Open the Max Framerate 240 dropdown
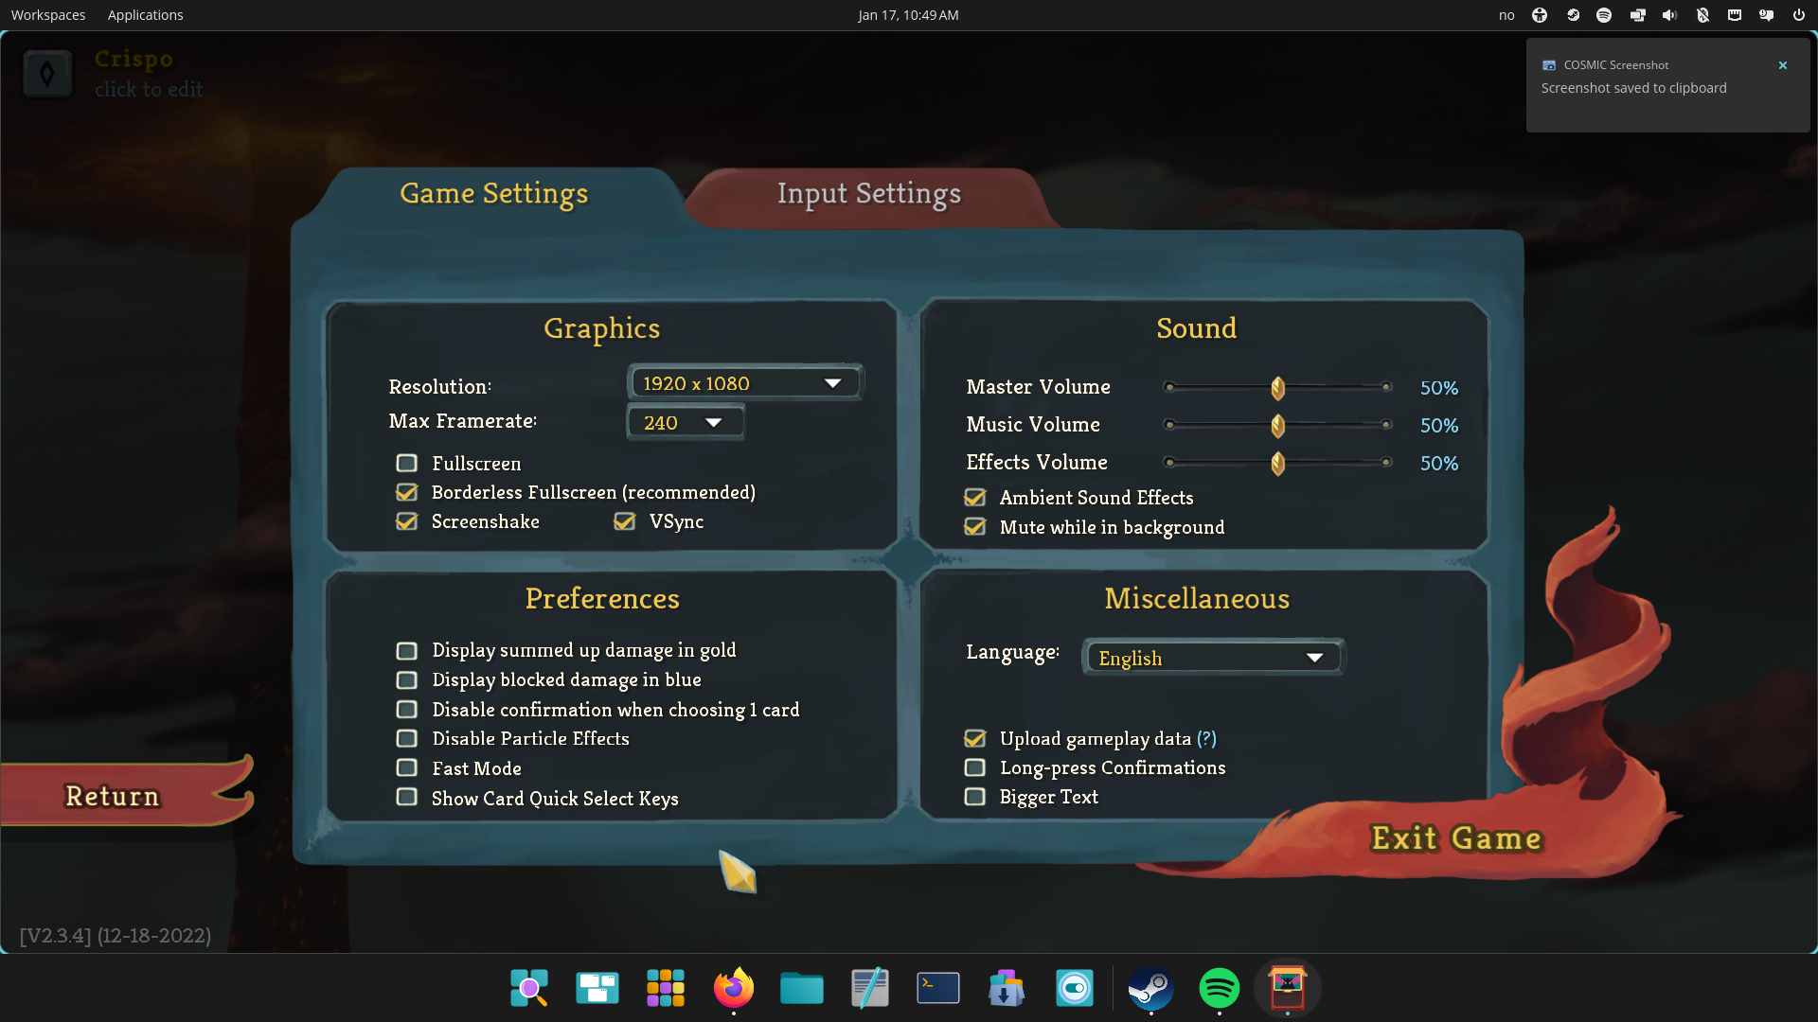Viewport: 1818px width, 1022px height. 685,423
